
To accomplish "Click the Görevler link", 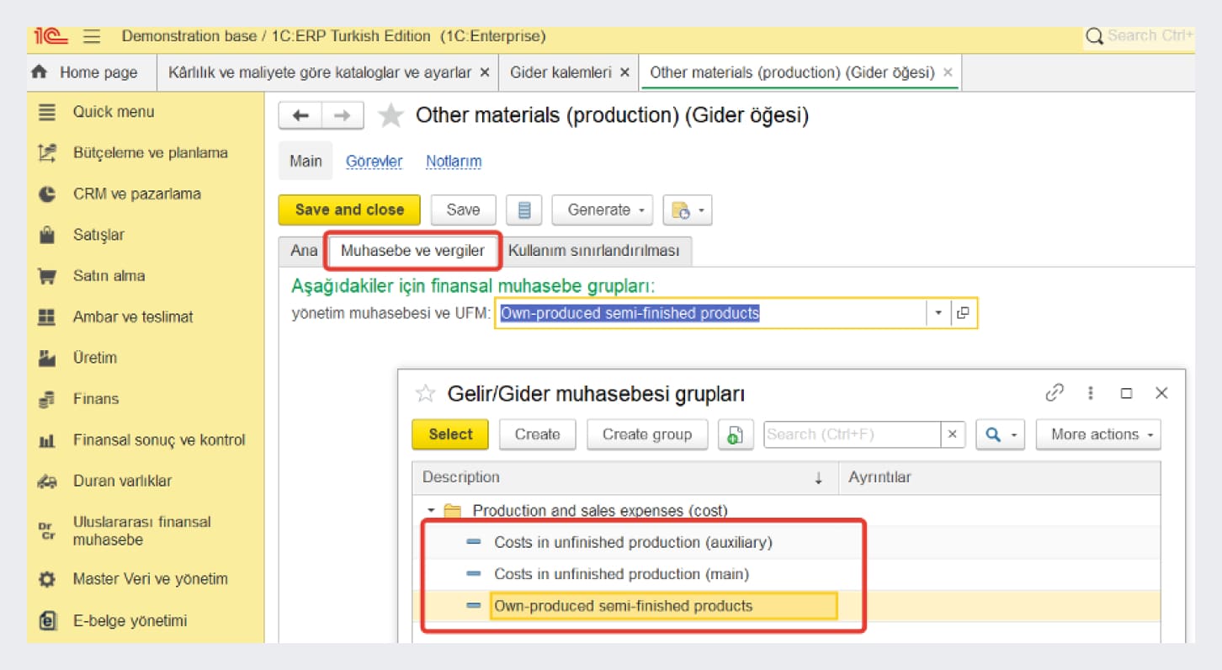I will (x=374, y=162).
